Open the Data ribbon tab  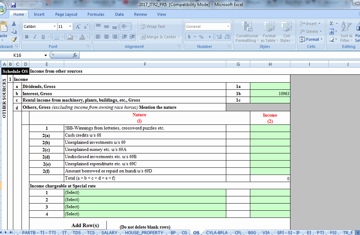coord(119,14)
